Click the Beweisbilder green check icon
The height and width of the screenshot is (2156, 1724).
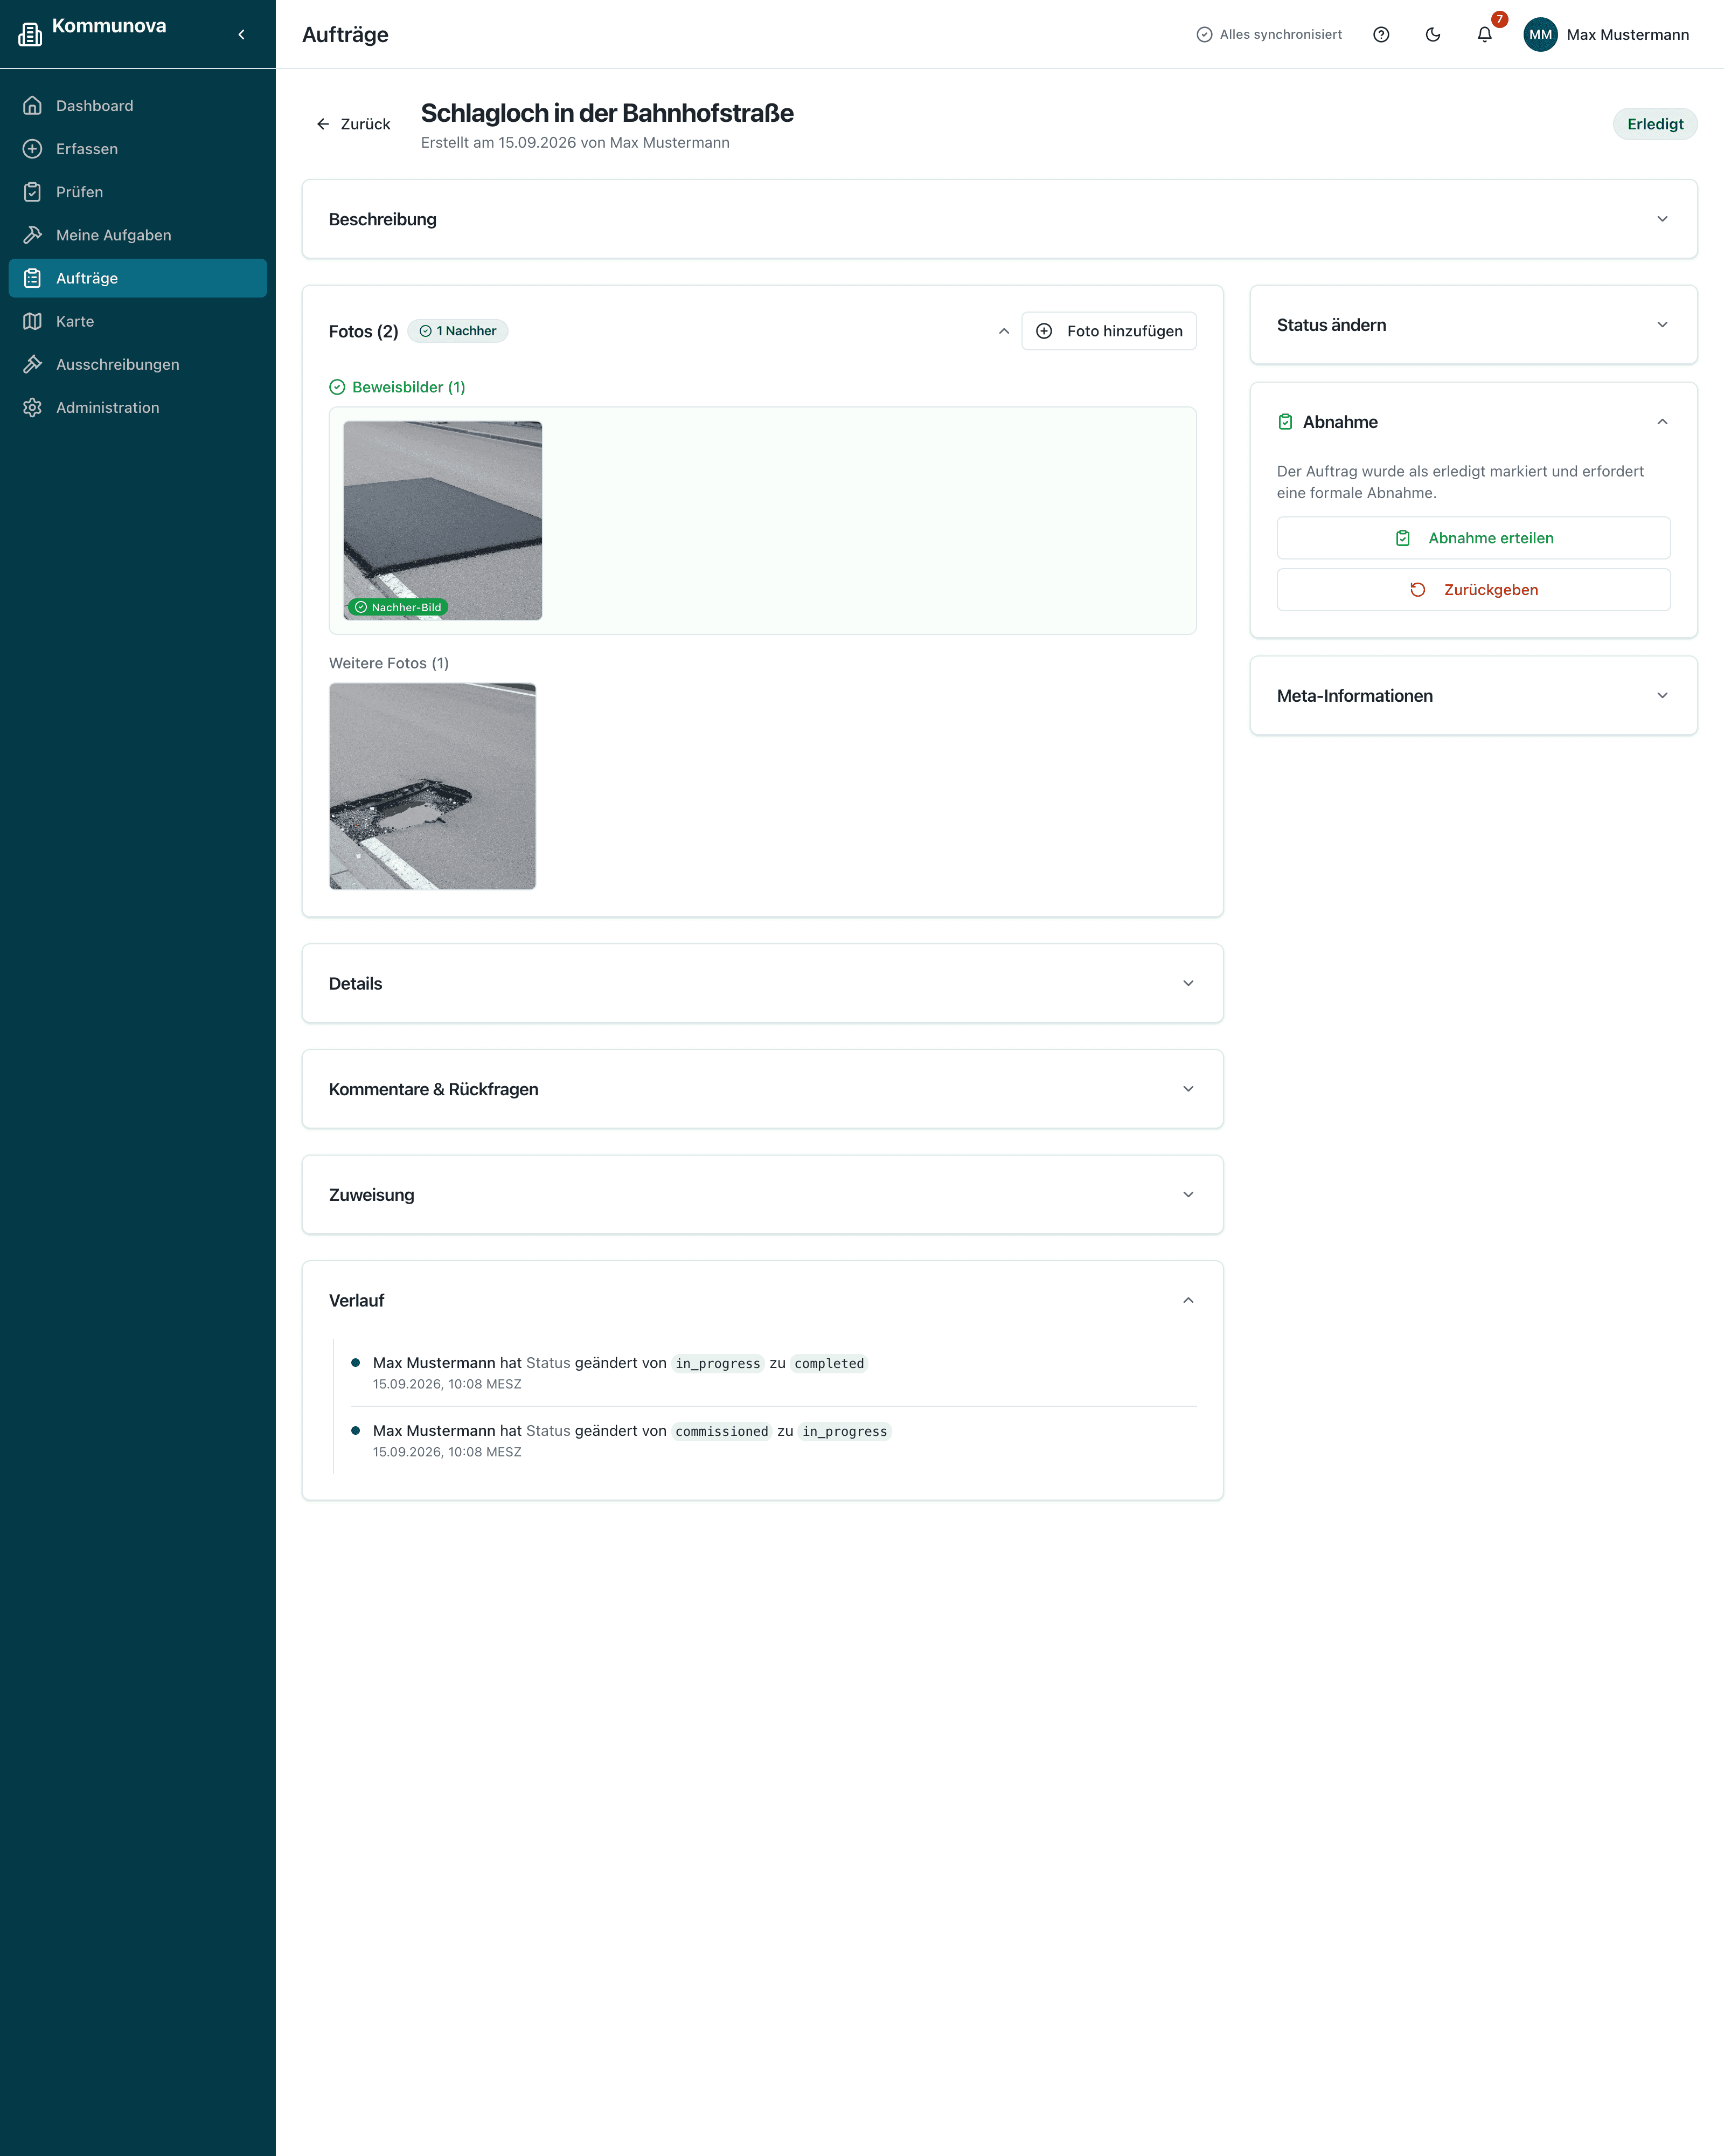tap(337, 387)
